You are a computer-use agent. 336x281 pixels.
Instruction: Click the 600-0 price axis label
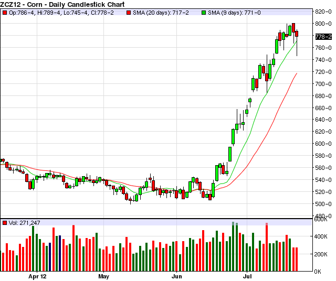pyautogui.click(x=323, y=144)
